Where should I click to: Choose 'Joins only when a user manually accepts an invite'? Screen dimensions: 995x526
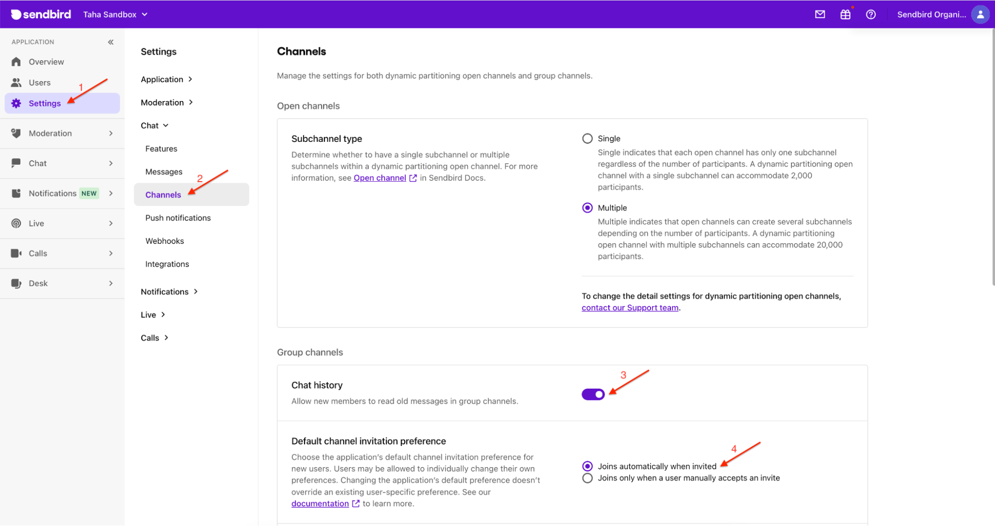click(587, 478)
